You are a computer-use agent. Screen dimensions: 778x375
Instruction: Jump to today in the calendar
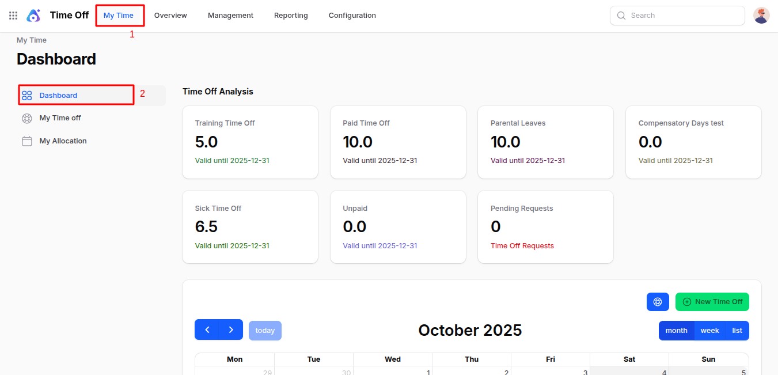click(265, 329)
